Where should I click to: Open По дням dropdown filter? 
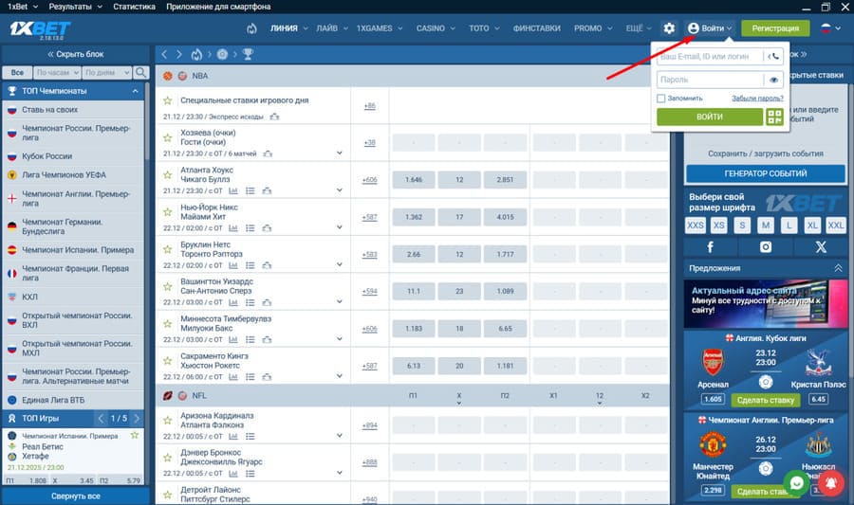pos(107,72)
